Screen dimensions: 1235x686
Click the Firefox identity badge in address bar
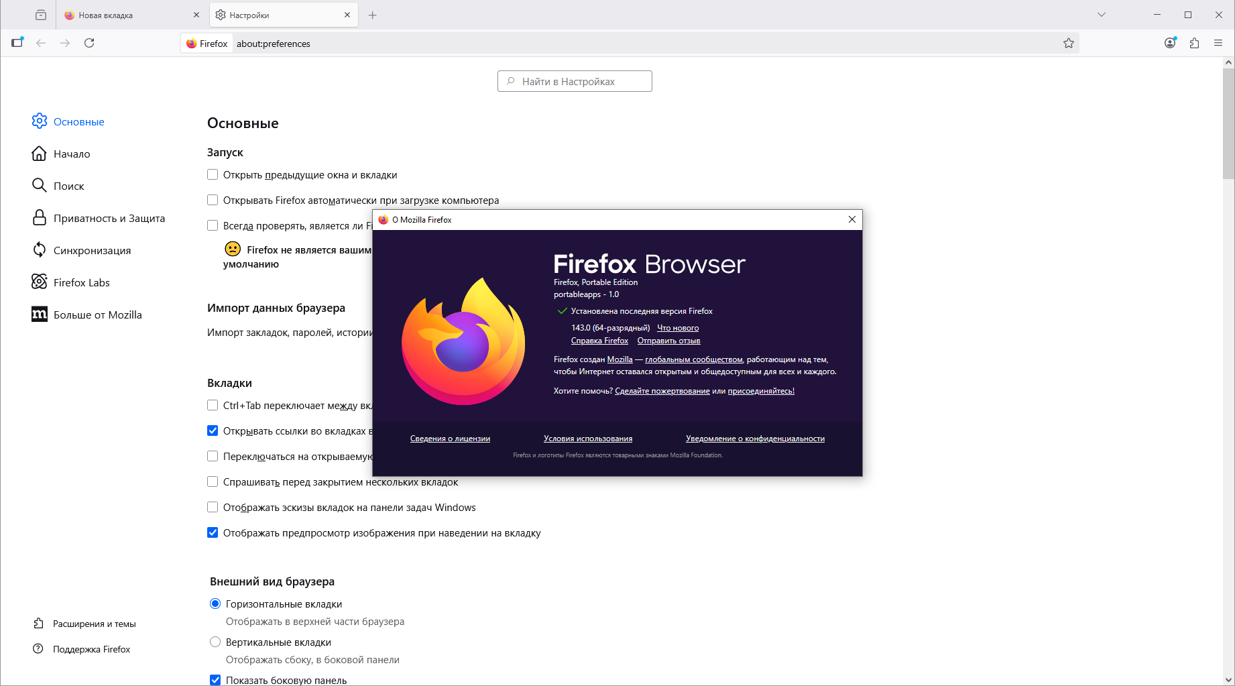tap(207, 44)
